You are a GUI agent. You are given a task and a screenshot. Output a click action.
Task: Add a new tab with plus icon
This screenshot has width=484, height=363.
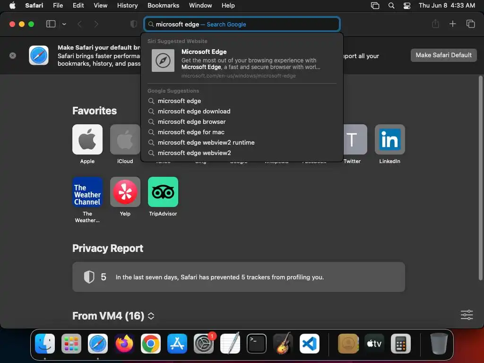point(452,24)
